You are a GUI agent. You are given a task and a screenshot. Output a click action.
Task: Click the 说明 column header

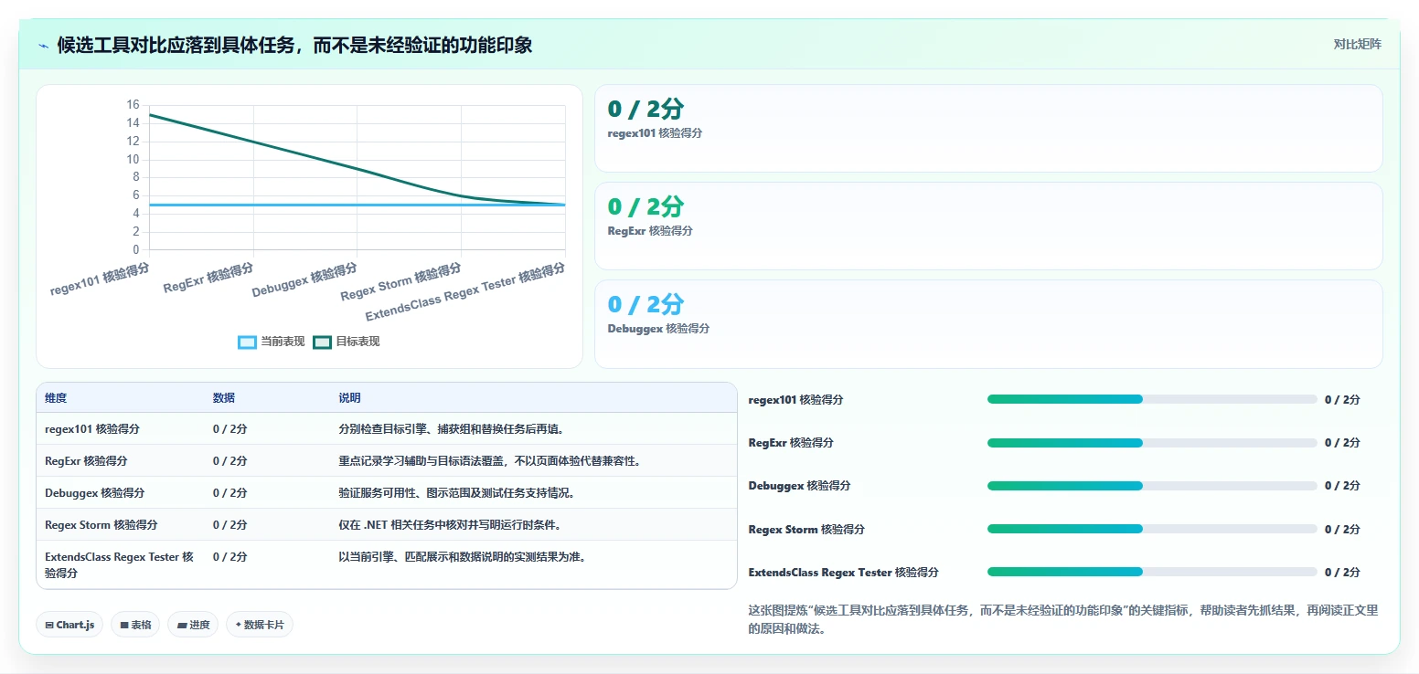click(349, 398)
